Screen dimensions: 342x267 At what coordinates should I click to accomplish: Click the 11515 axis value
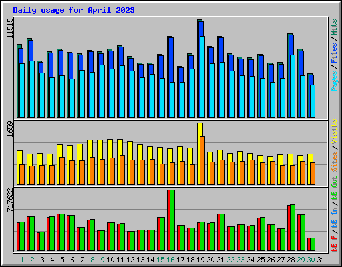pos(10,28)
